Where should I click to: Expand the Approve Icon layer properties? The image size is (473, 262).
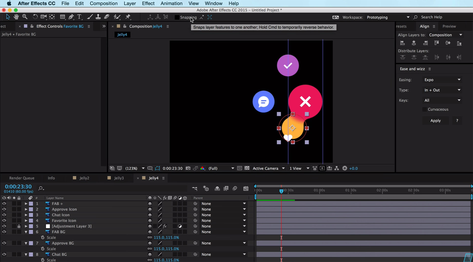pyautogui.click(x=26, y=209)
